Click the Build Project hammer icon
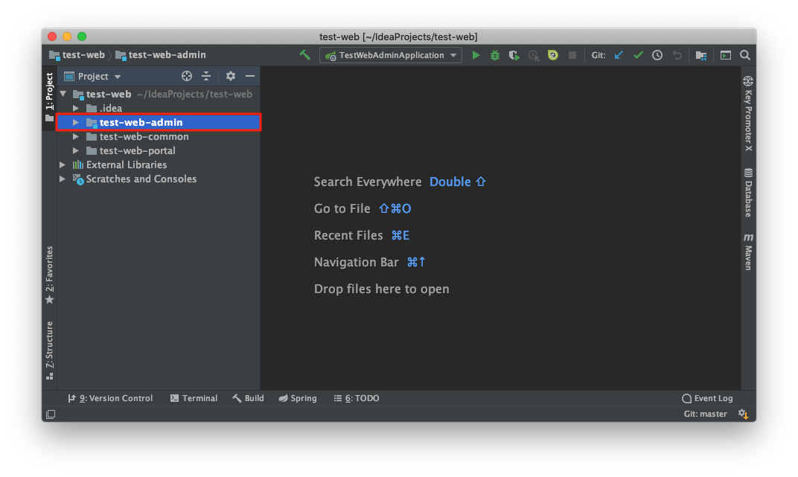The width and height of the screenshot is (798, 477). tap(305, 55)
